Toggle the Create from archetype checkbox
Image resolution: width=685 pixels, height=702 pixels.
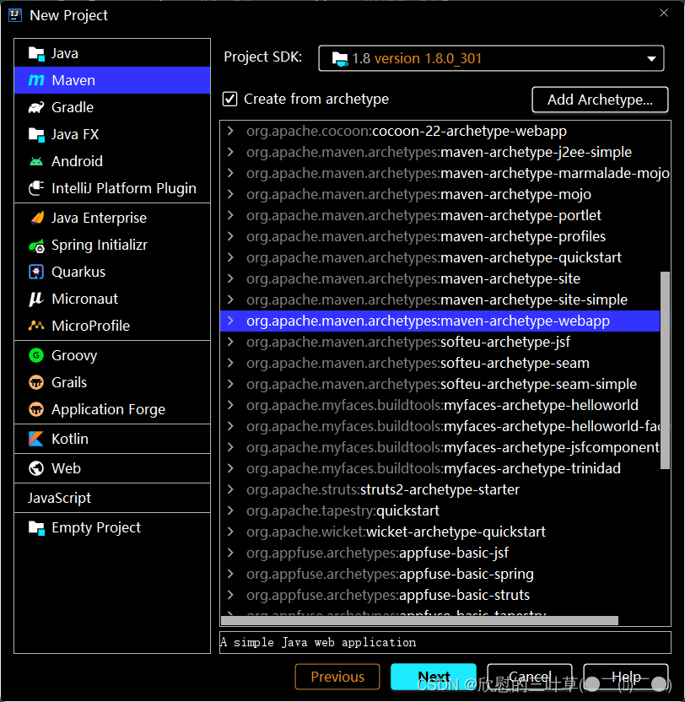click(230, 99)
